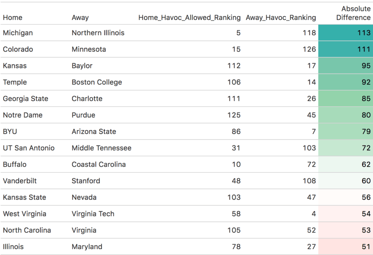This screenshot has width=373, height=255.
Task: Click the Away column header
Action: click(x=80, y=17)
